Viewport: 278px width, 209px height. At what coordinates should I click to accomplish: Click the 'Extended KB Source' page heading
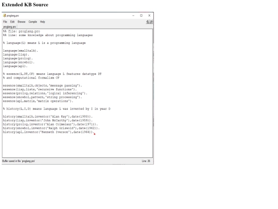point(25,5)
